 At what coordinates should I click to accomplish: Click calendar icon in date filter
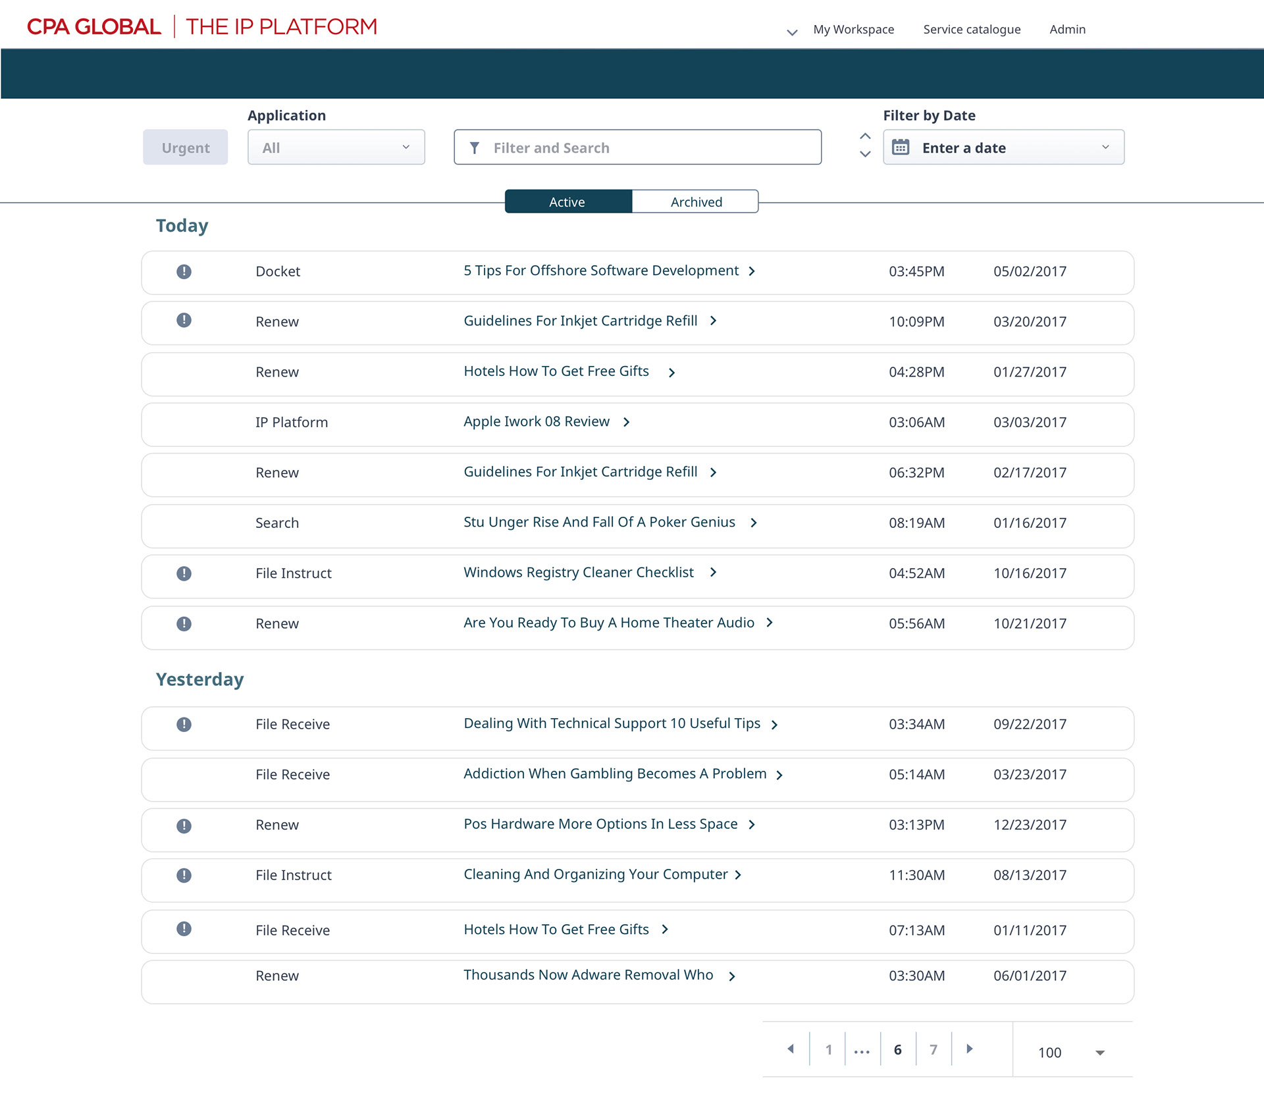coord(901,147)
